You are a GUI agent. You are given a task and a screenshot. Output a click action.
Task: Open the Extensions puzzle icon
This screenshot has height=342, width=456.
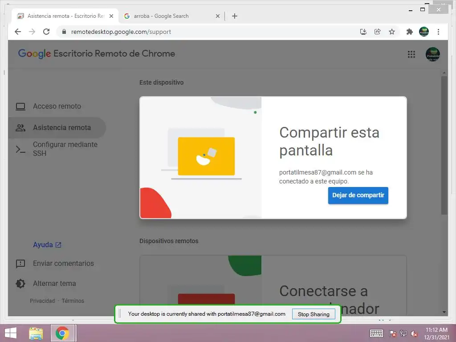click(410, 32)
